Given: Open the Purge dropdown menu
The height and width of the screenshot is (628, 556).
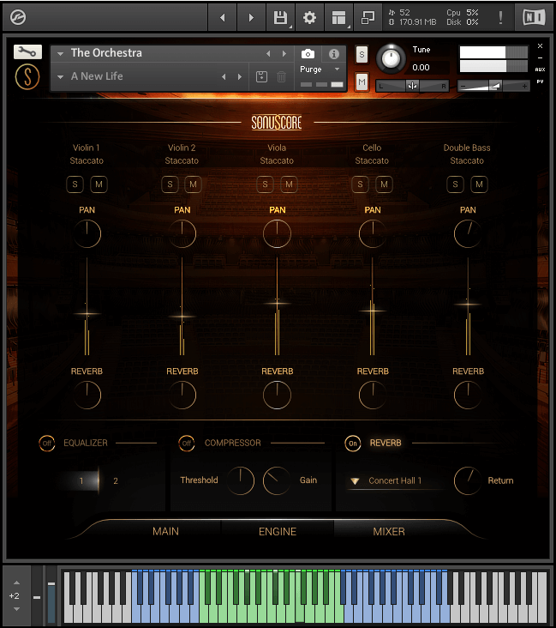Looking at the screenshot, I should 320,69.
